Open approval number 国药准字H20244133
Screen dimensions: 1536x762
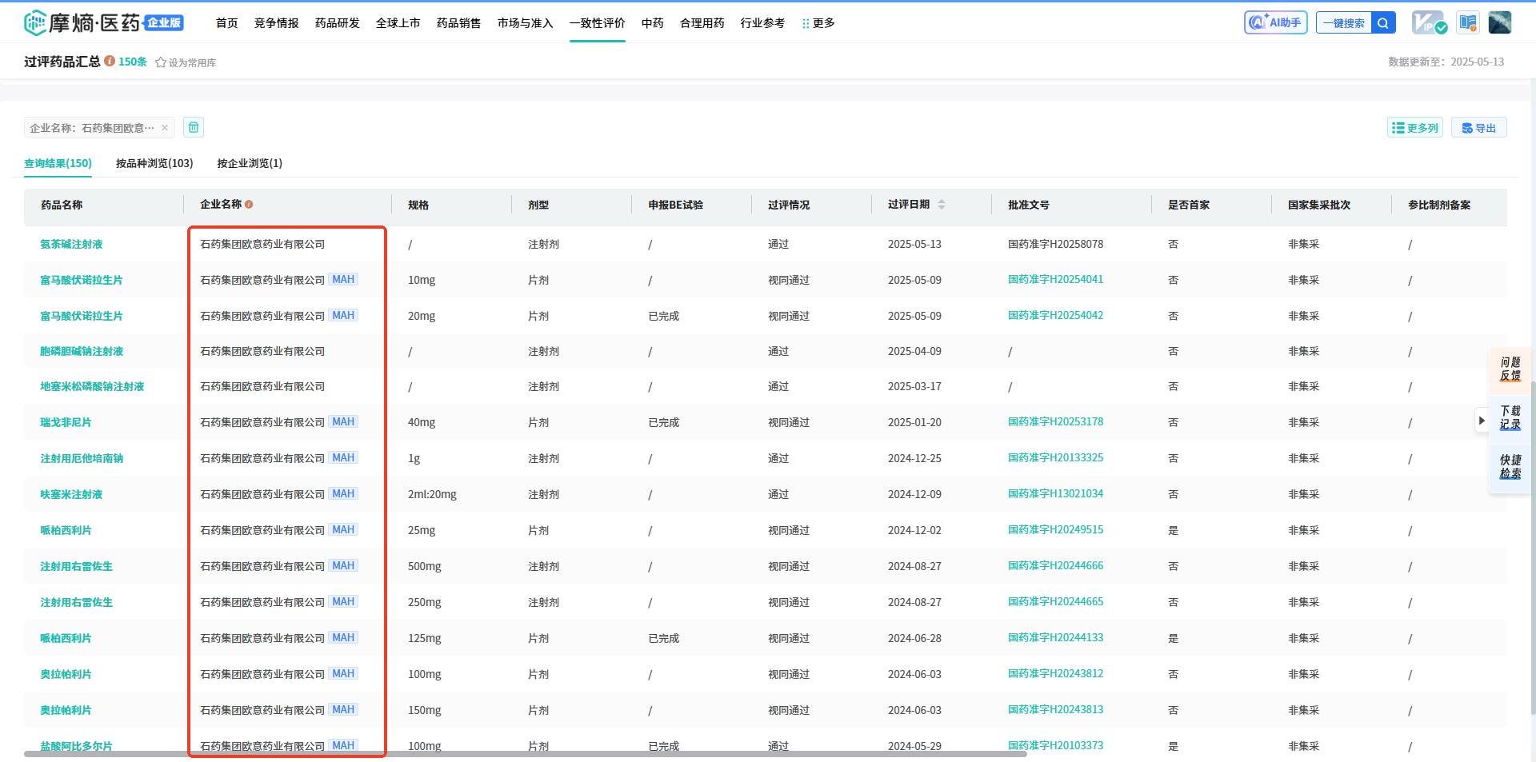(1056, 638)
